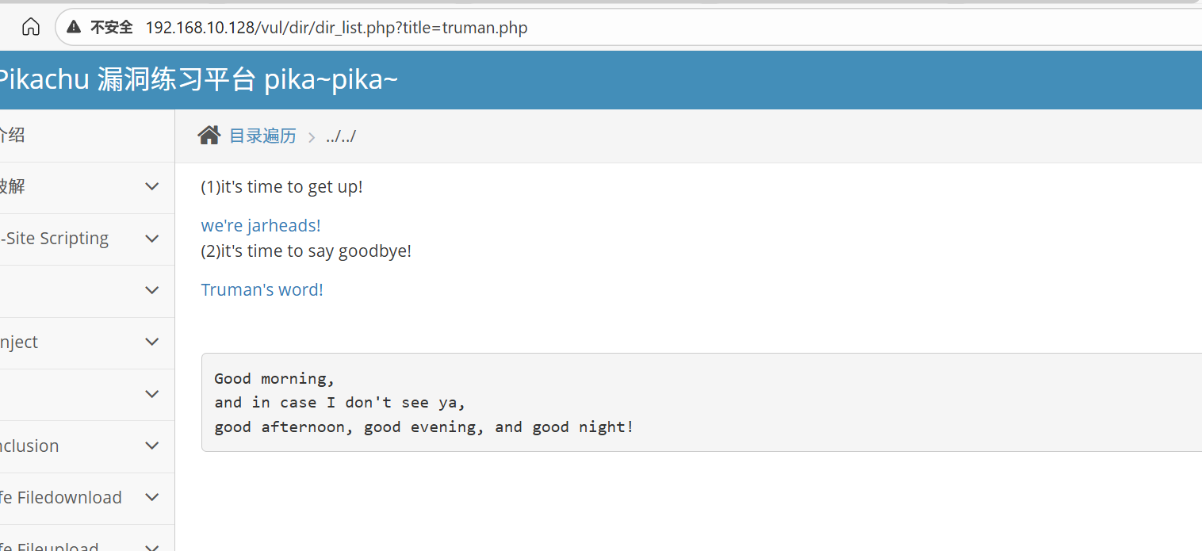Select the Filedownload sidebar menu label
Screen dimensions: 1202x551
click(x=62, y=497)
